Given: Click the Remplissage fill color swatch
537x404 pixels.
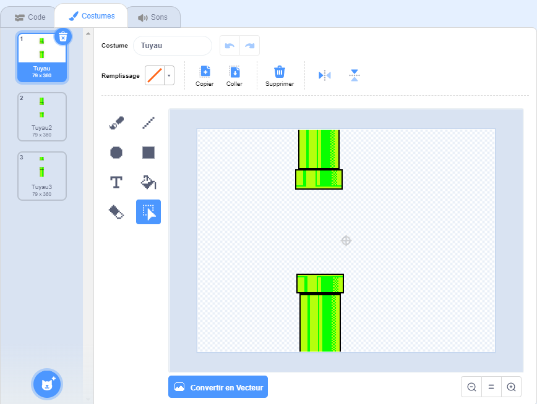Looking at the screenshot, I should pyautogui.click(x=154, y=76).
